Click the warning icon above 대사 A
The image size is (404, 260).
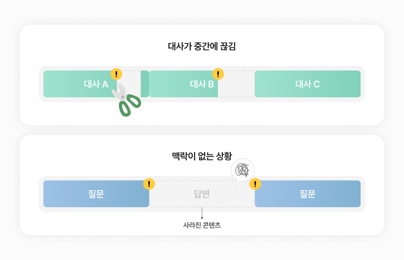[116, 74]
